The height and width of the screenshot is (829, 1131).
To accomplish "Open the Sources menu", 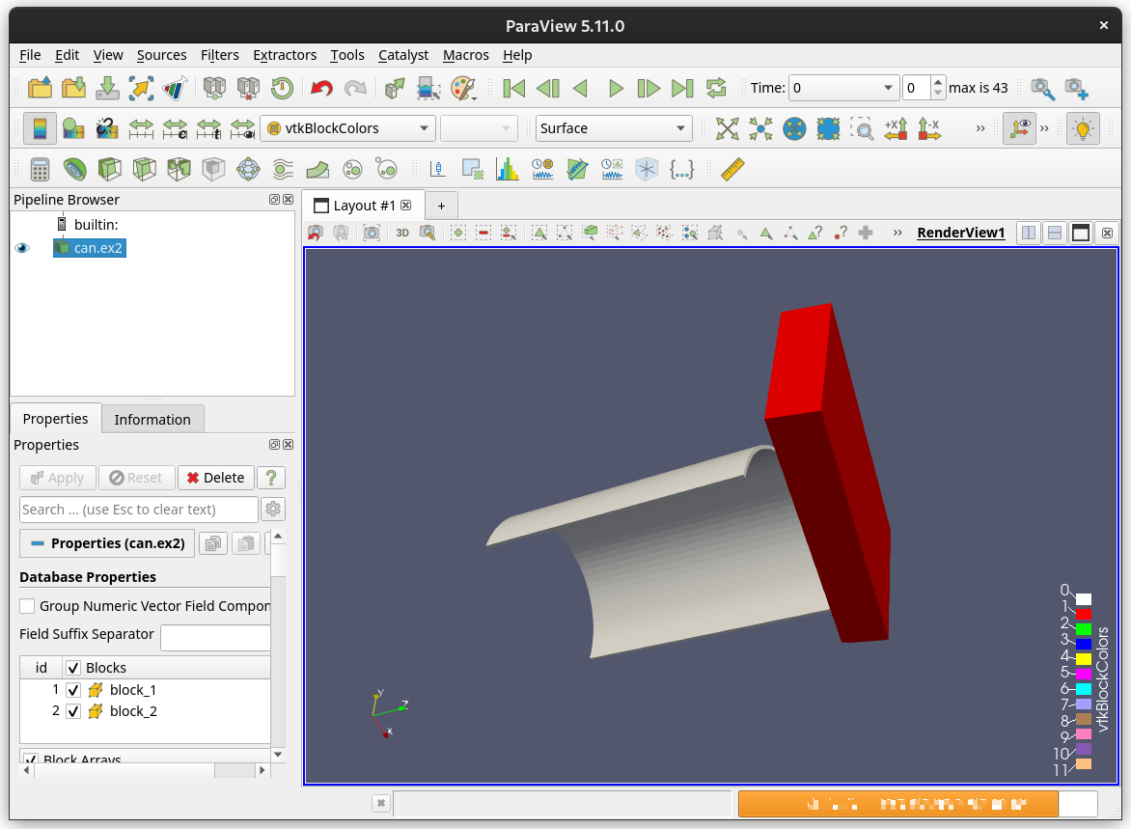I will [x=161, y=55].
